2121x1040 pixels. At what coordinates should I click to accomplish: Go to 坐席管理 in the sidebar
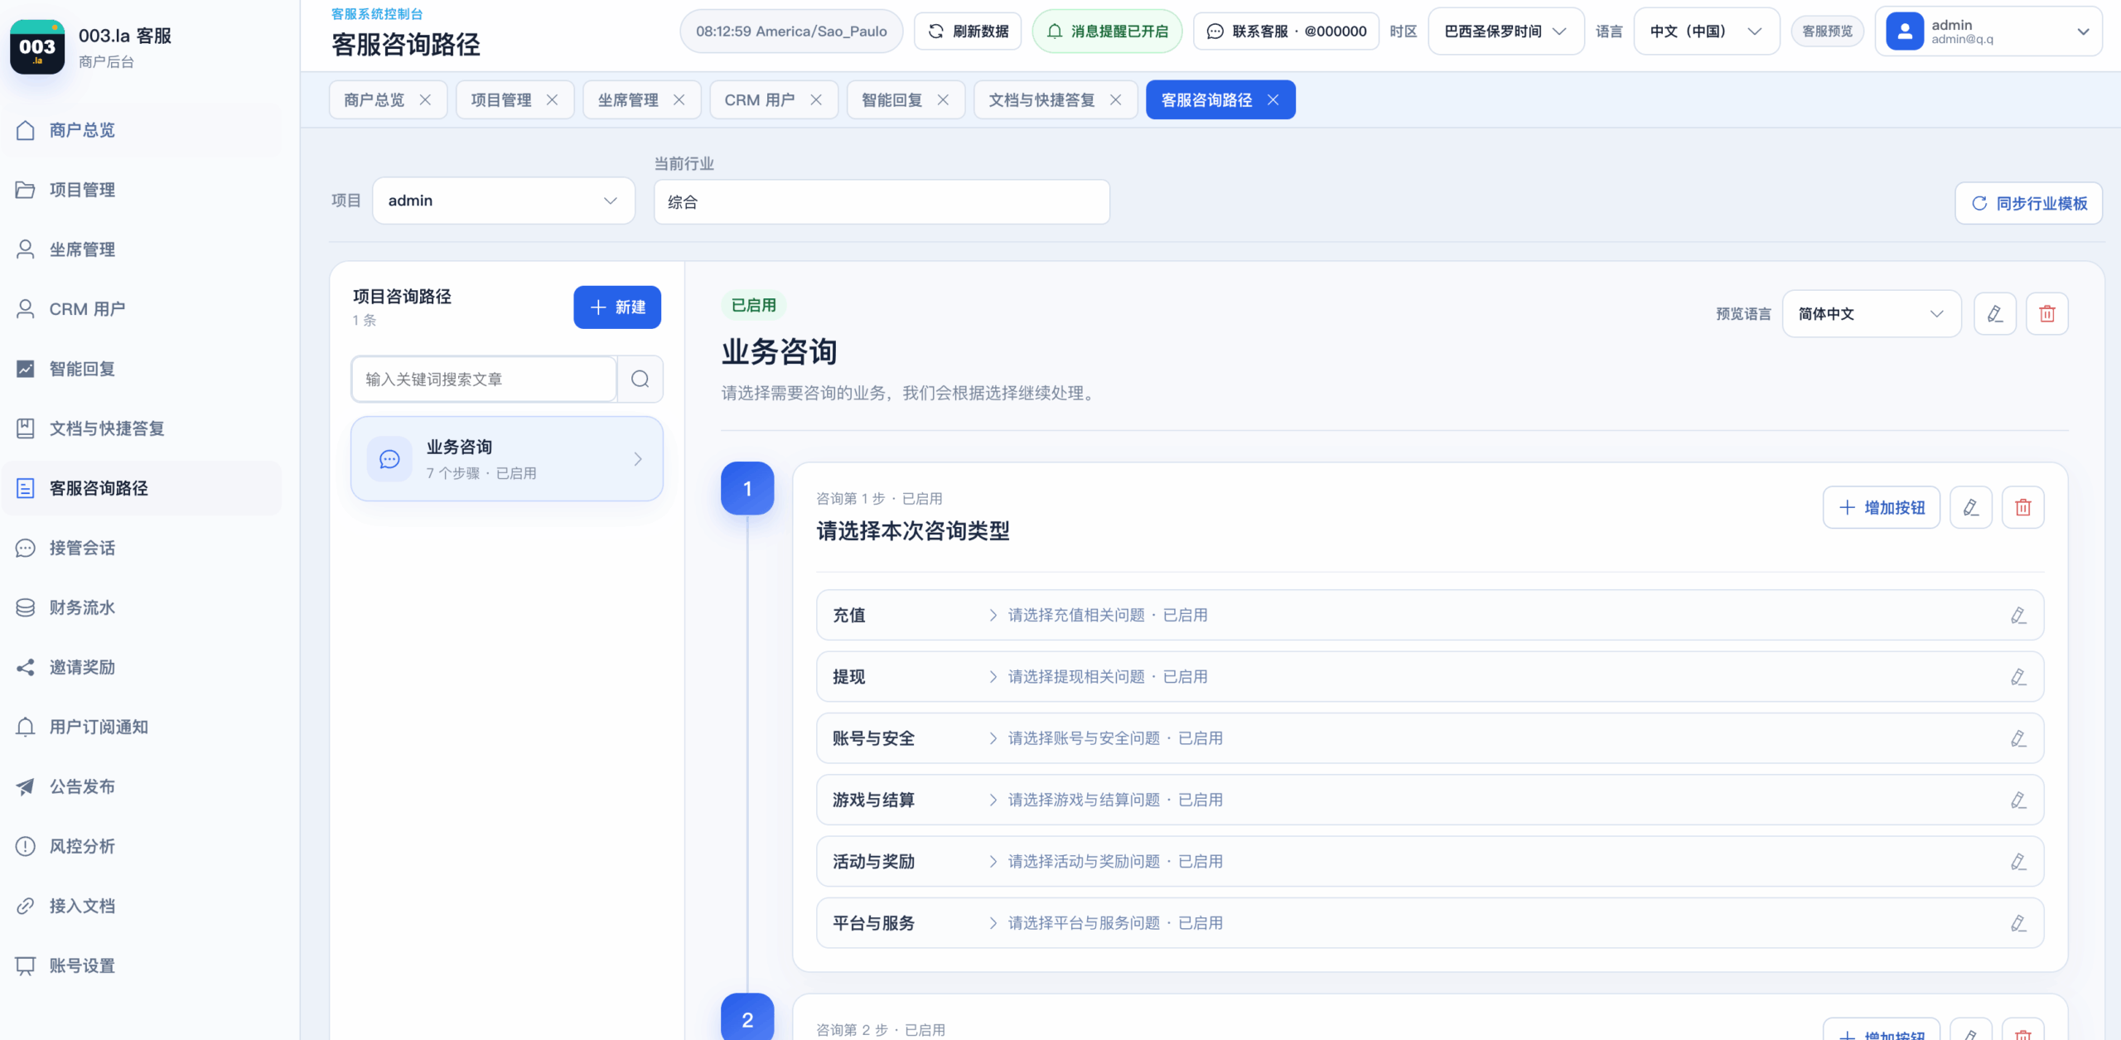[x=141, y=249]
